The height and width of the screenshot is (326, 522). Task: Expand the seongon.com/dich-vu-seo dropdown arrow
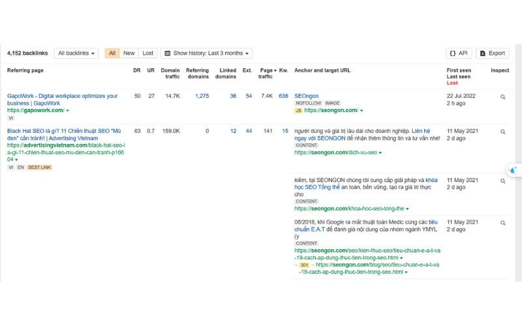(380, 153)
